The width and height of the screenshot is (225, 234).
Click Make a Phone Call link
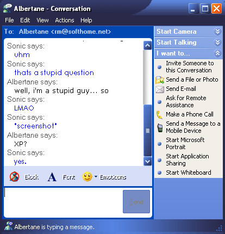pos(190,114)
